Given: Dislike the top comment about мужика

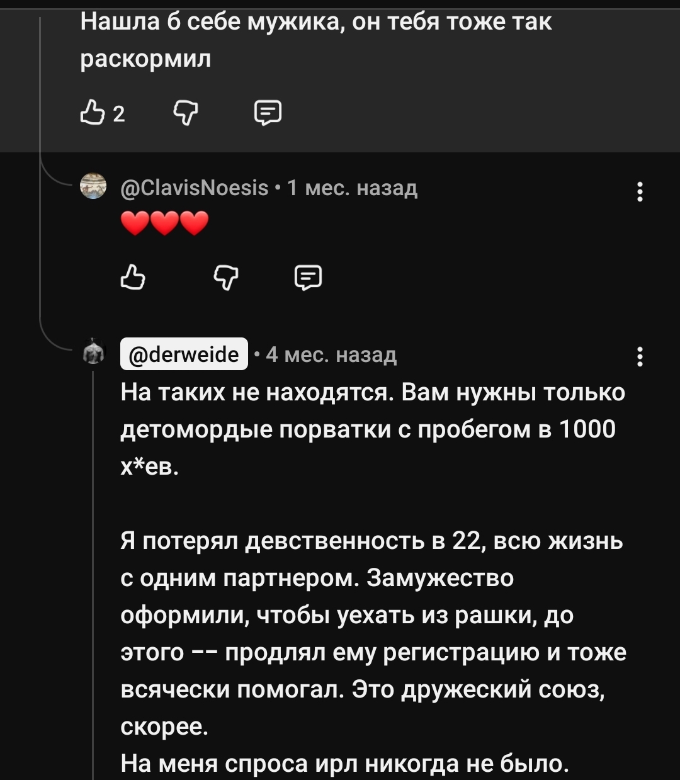Looking at the screenshot, I should tap(185, 113).
